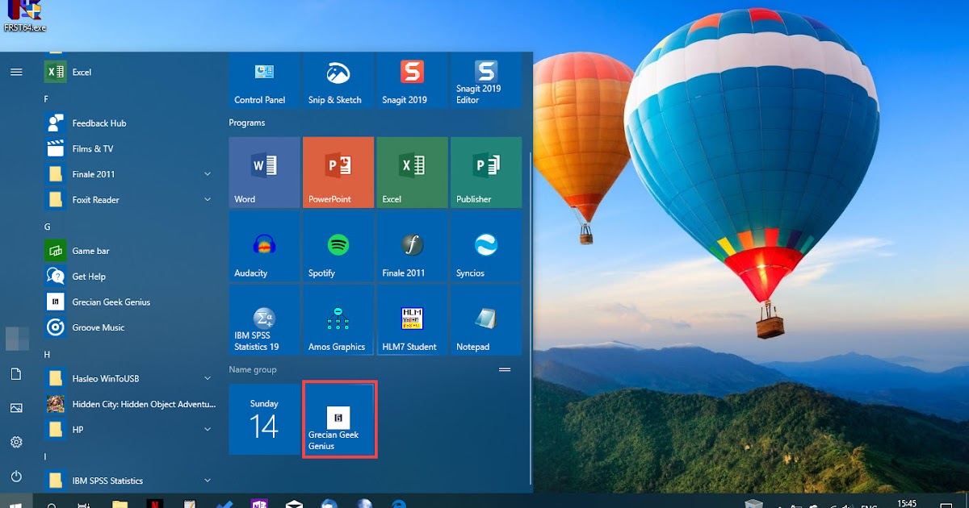
Task: Launch Amos Graphics tile
Action: coord(337,320)
